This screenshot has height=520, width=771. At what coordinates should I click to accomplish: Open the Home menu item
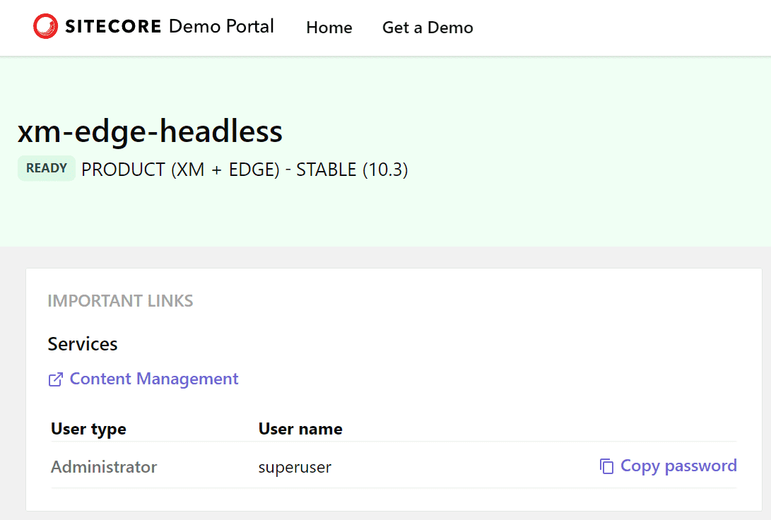pyautogui.click(x=329, y=28)
